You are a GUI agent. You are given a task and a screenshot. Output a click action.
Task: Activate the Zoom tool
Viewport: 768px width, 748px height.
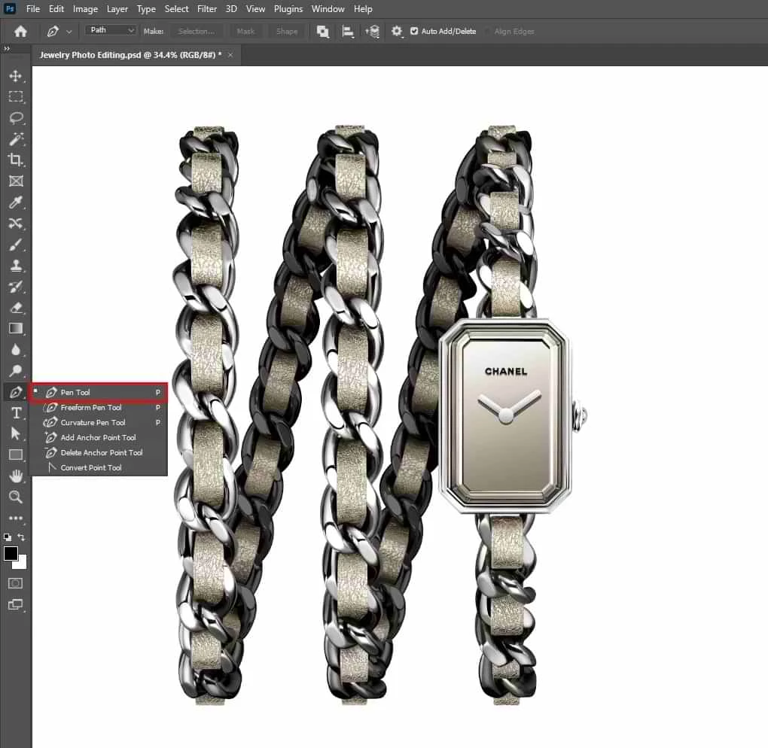(15, 497)
